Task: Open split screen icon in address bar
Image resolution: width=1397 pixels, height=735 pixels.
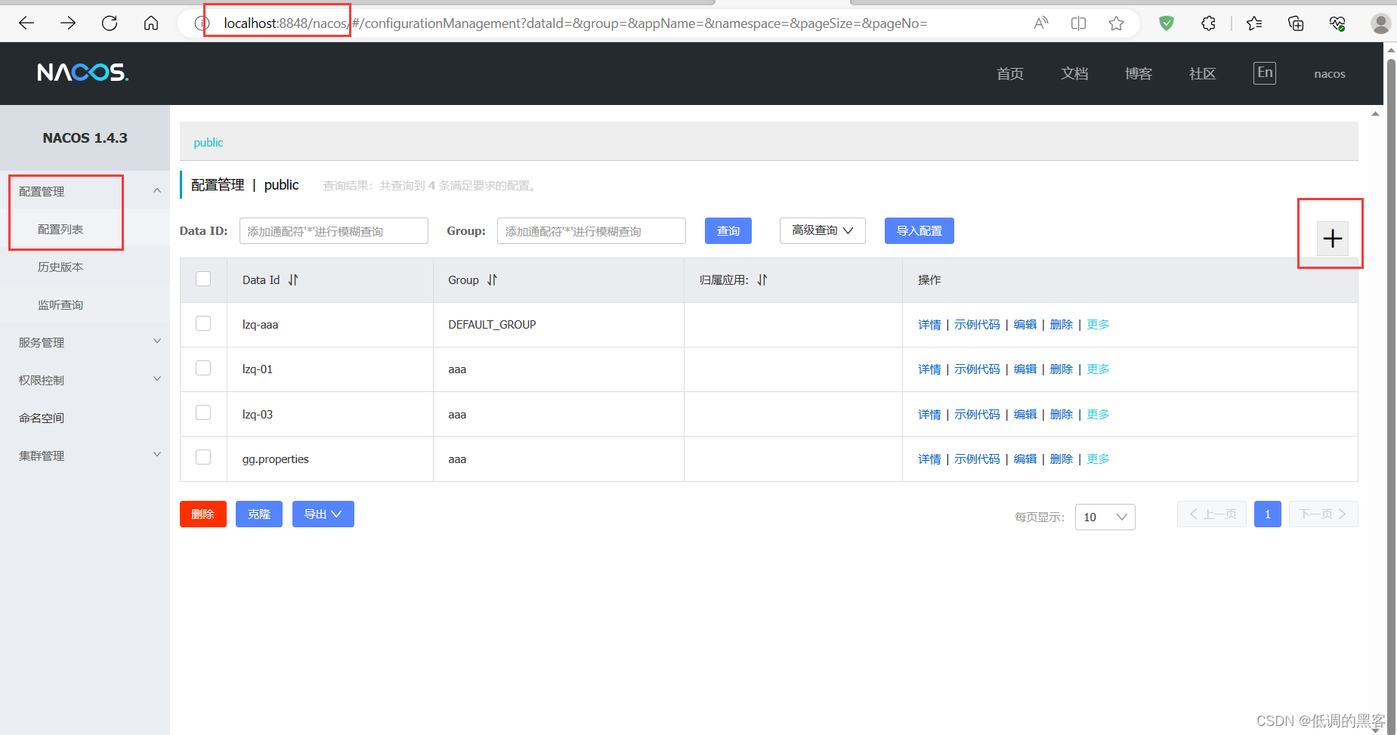Action: click(1079, 23)
